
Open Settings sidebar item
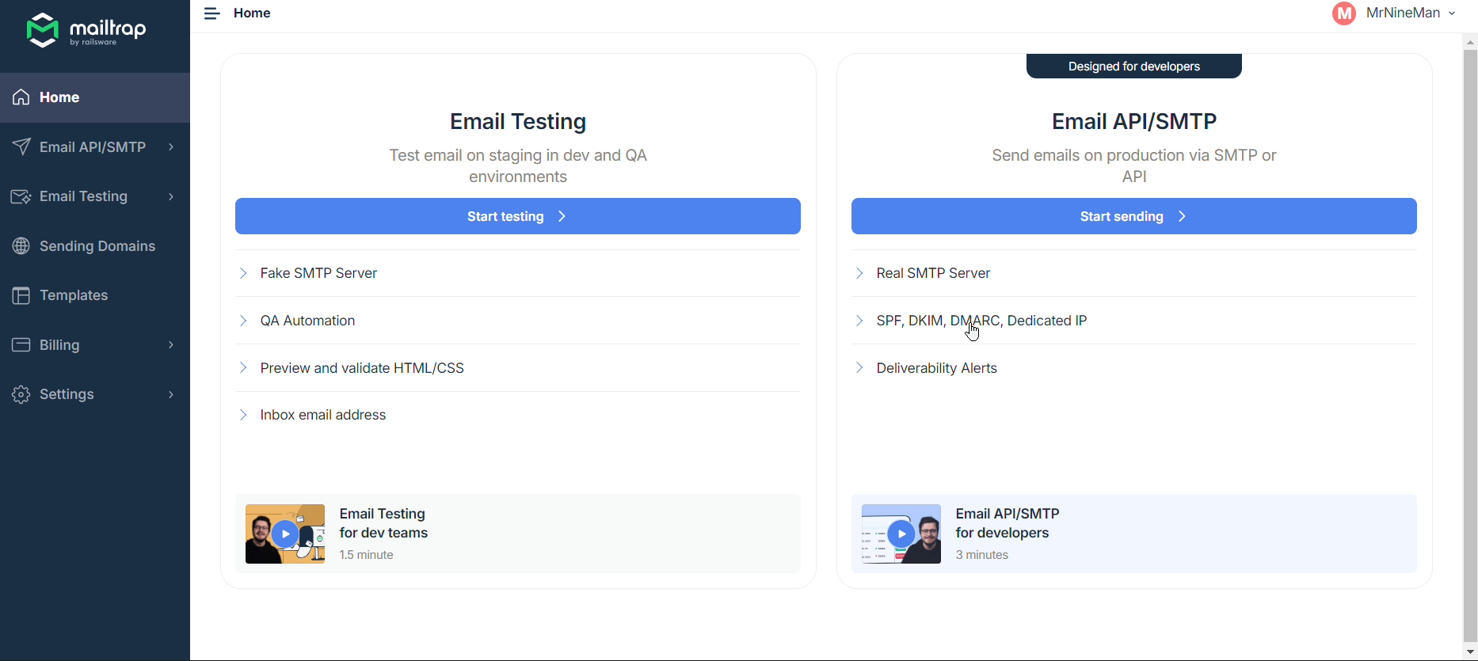[95, 394]
